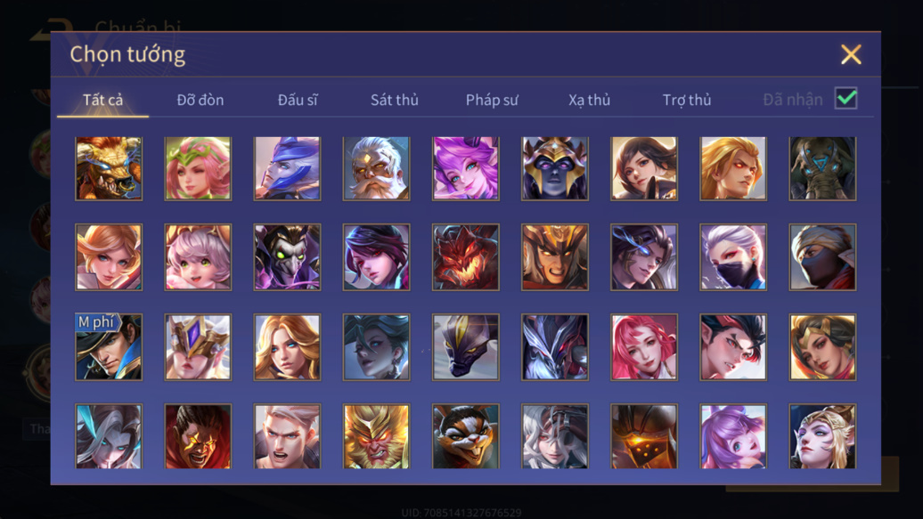Select the golden Monkey King hero portrait
This screenshot has height=519, width=923.
coord(376,436)
